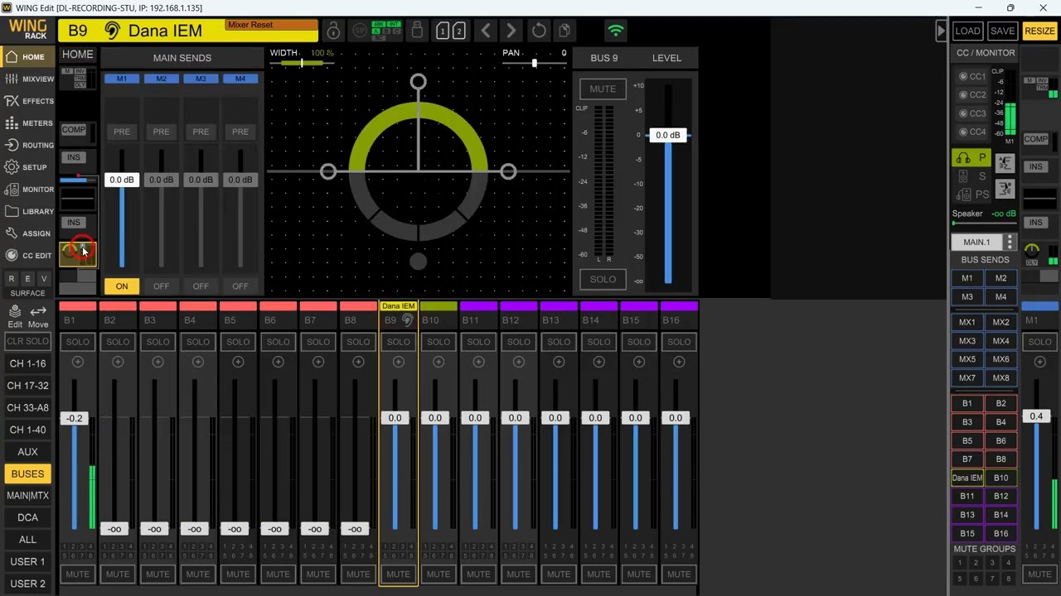1061x596 pixels.
Task: Open ROUTING in the left sidebar
Action: 27,145
